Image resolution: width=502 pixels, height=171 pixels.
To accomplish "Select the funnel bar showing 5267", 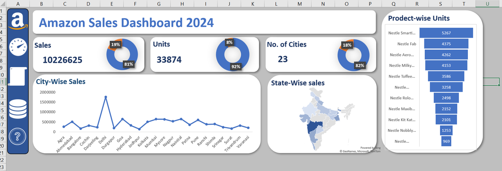I will click(x=446, y=33).
